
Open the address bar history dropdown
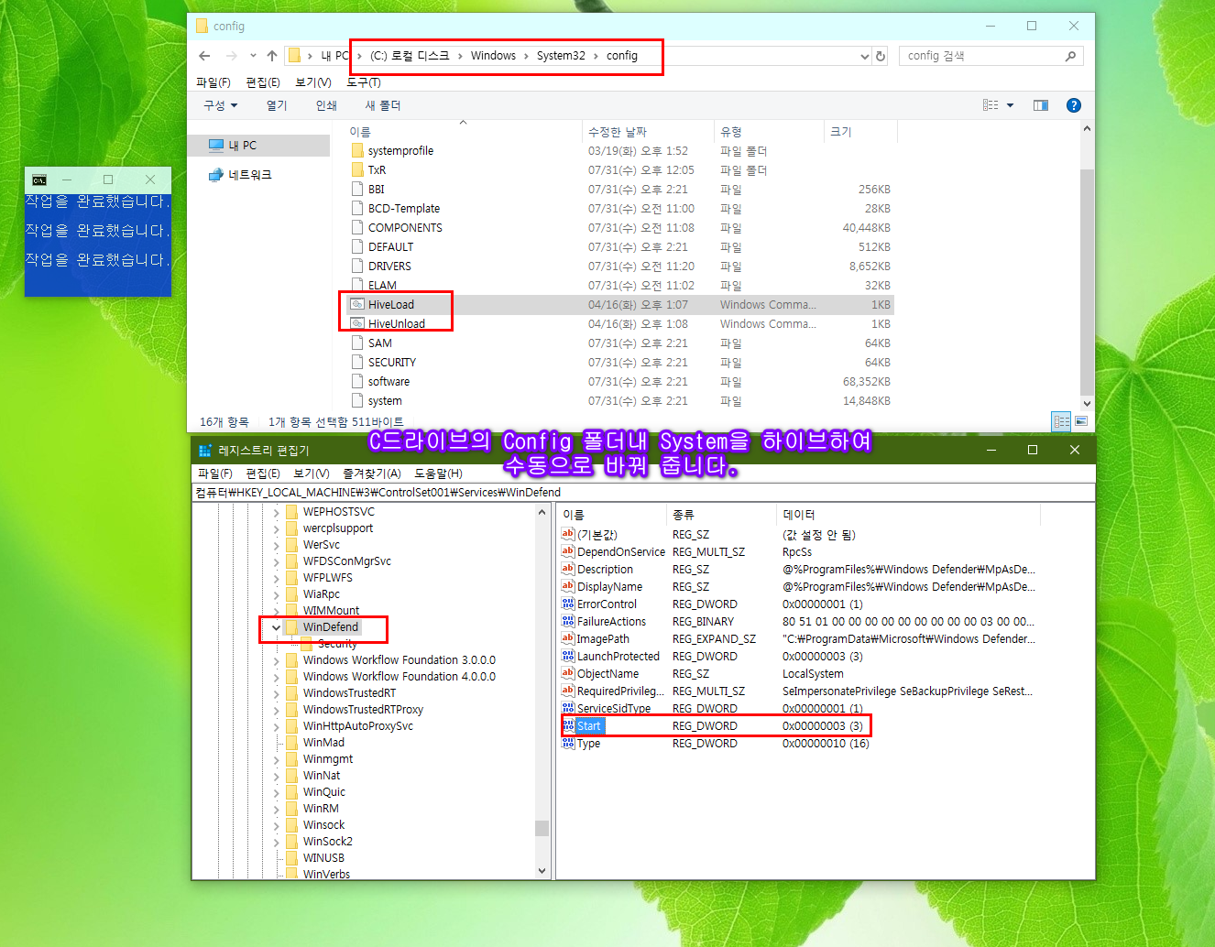(x=864, y=56)
